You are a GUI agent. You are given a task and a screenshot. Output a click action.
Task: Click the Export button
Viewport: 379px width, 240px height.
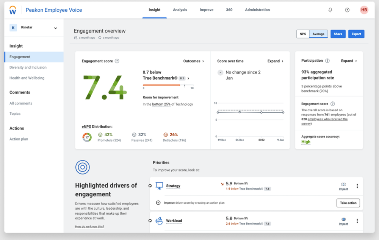click(x=356, y=34)
